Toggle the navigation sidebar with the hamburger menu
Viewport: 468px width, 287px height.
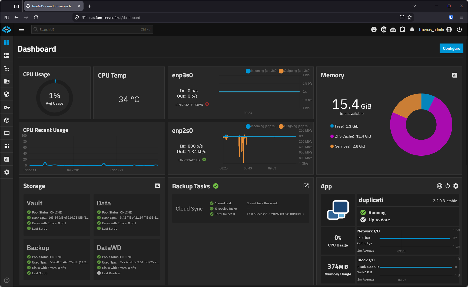pyautogui.click(x=22, y=29)
